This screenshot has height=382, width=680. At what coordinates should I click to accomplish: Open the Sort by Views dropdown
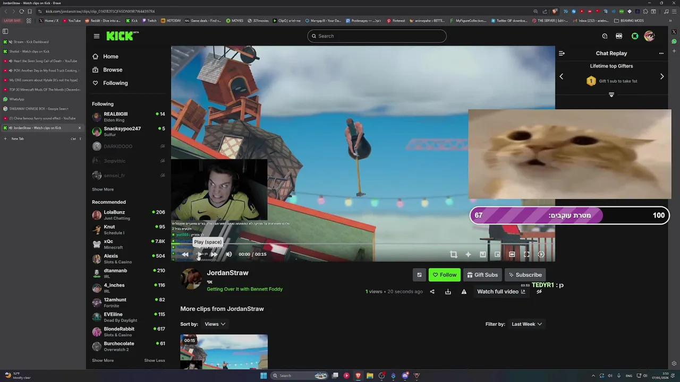[215, 324]
